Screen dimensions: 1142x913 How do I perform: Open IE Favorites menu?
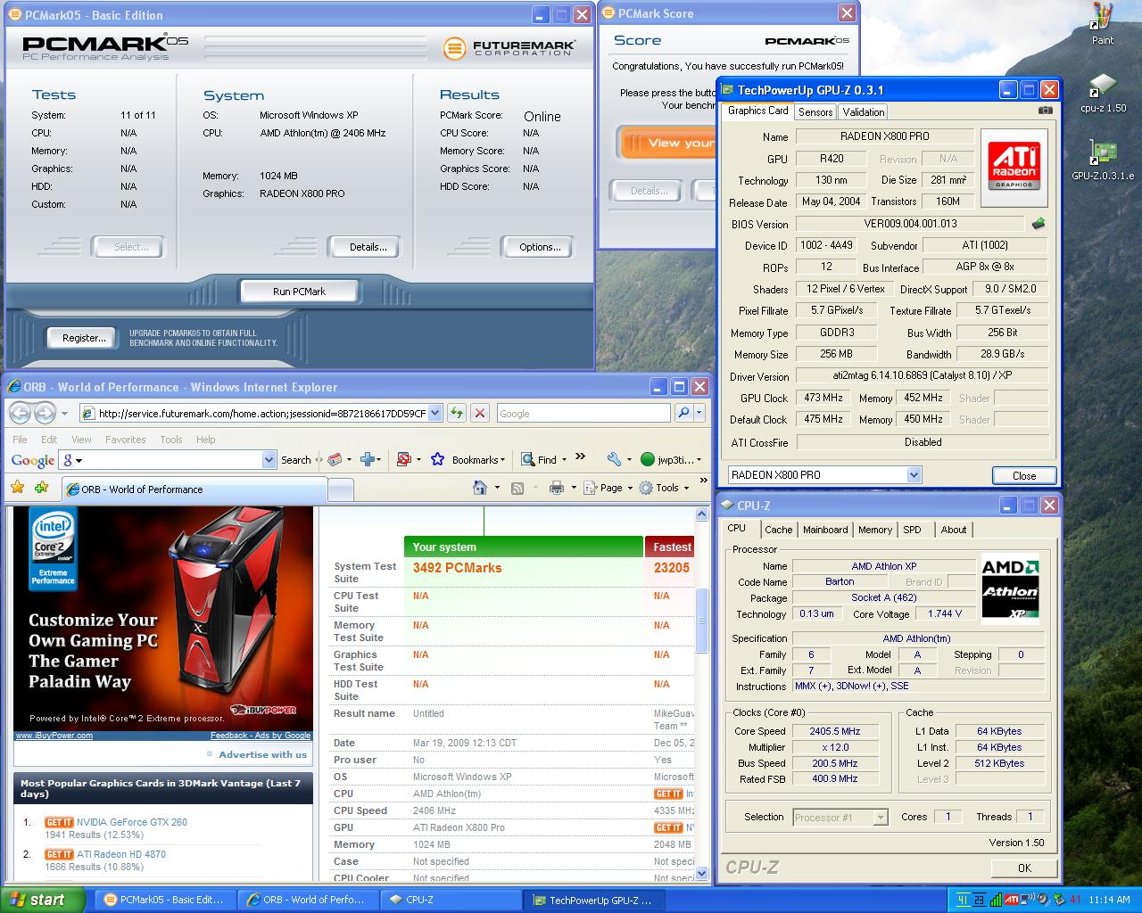coord(125,440)
